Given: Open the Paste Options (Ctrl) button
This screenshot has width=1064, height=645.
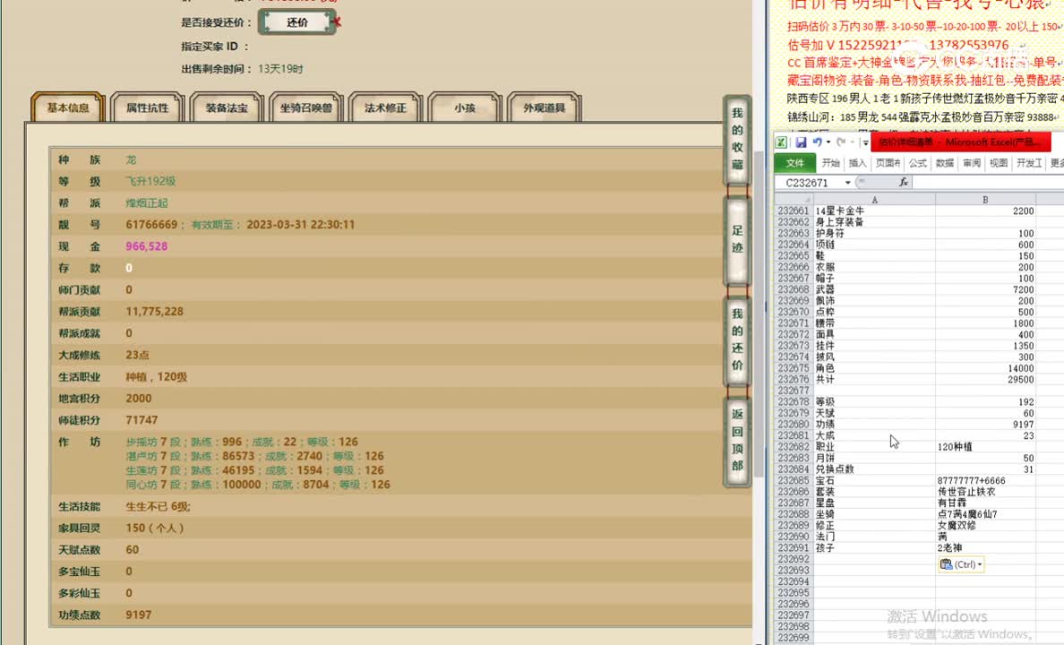Looking at the screenshot, I should click(961, 565).
